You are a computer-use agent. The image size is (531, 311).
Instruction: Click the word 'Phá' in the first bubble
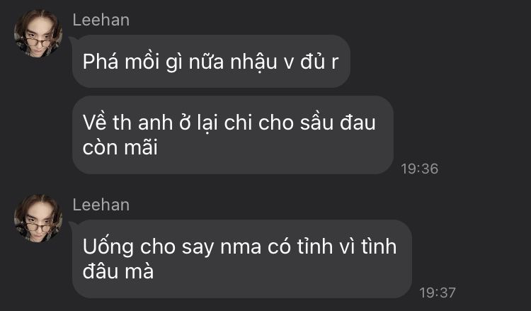tap(101, 62)
